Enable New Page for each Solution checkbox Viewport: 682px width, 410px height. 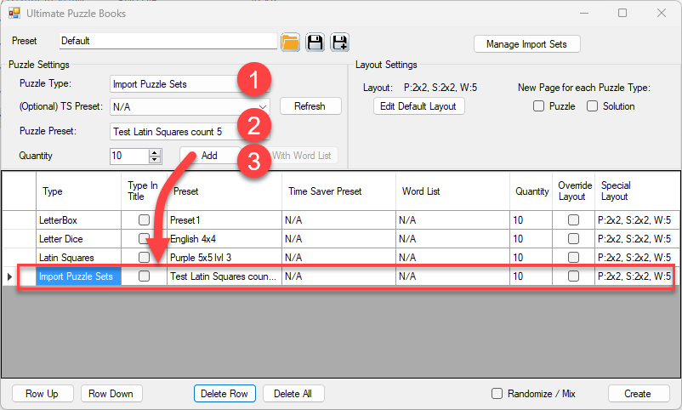(592, 106)
